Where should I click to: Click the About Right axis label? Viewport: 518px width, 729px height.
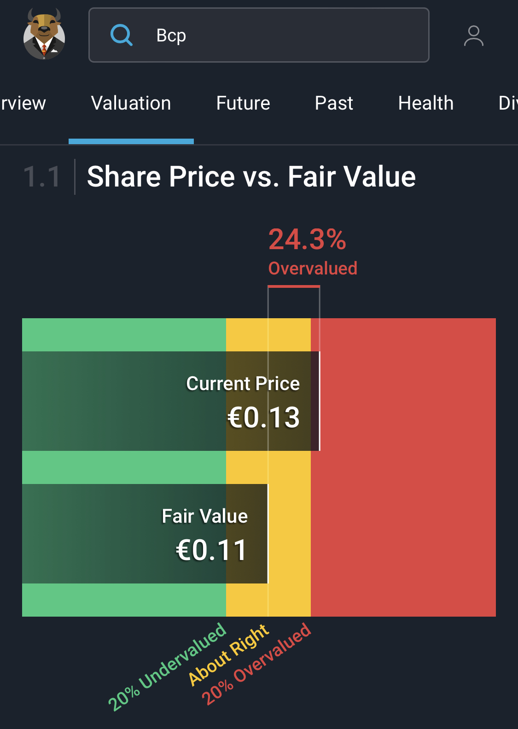228,654
